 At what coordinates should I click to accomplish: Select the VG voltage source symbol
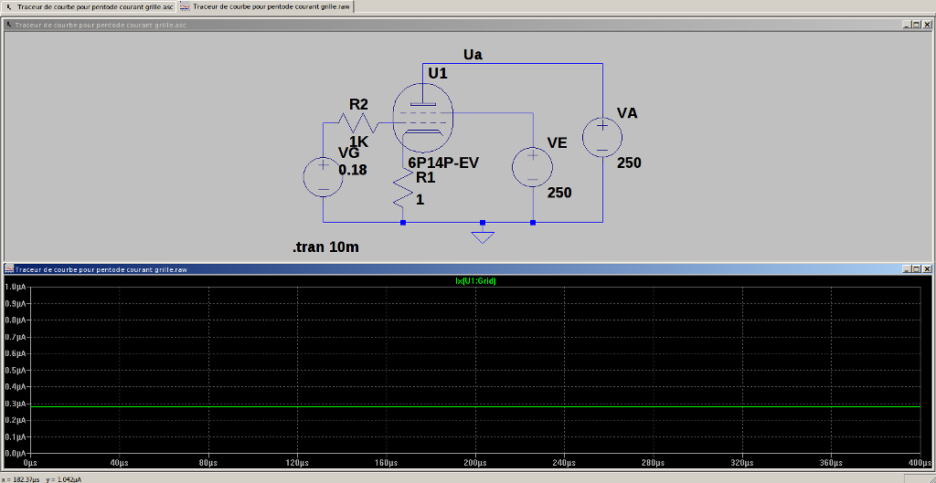(323, 176)
